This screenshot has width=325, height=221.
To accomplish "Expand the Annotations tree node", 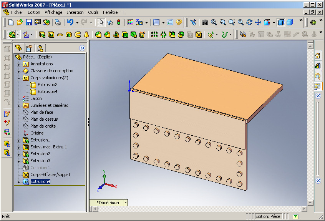I will click(18, 65).
